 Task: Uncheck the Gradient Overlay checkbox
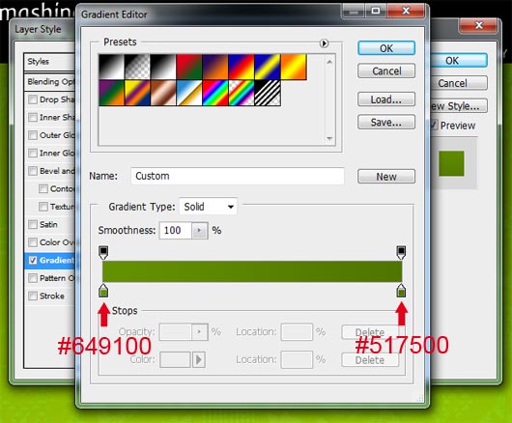click(33, 260)
